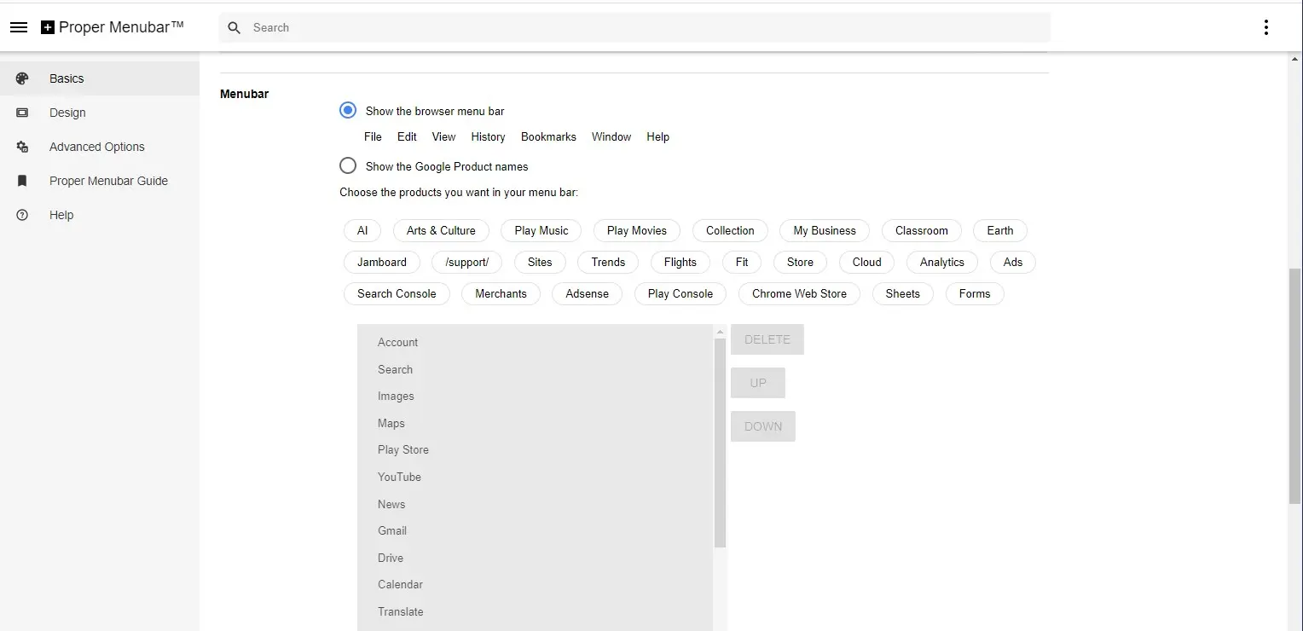Select Translate in the product list
This screenshot has width=1303, height=631.
pyautogui.click(x=536, y=611)
